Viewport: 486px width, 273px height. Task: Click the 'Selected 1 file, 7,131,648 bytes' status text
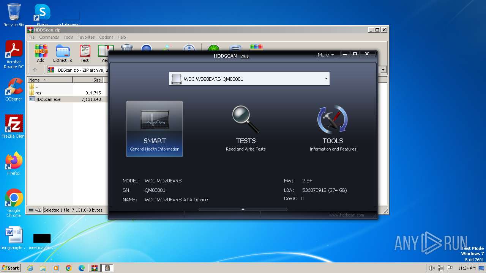73,210
